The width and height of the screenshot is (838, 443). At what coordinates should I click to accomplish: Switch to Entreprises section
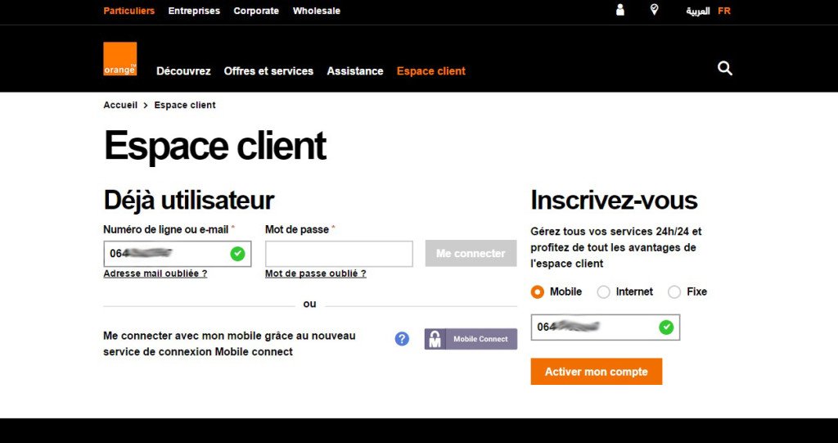coord(194,11)
